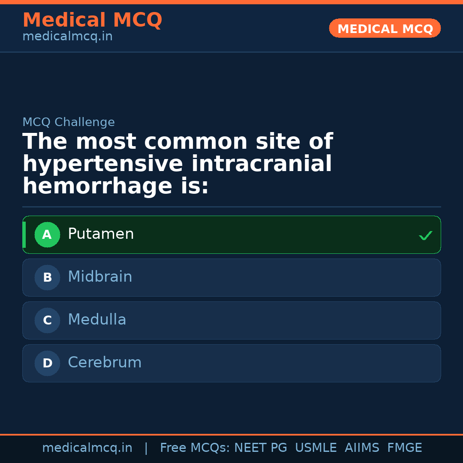The height and width of the screenshot is (463, 463).
Task: Click the USMLE footer label
Action: 316,448
